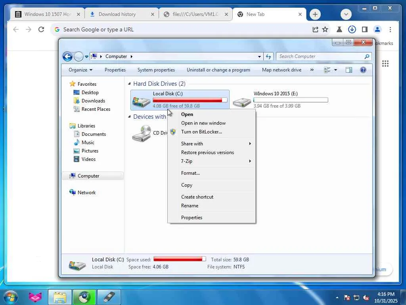The height and width of the screenshot is (305, 406).
Task: Select Downloads in Favorites
Action: point(89,100)
